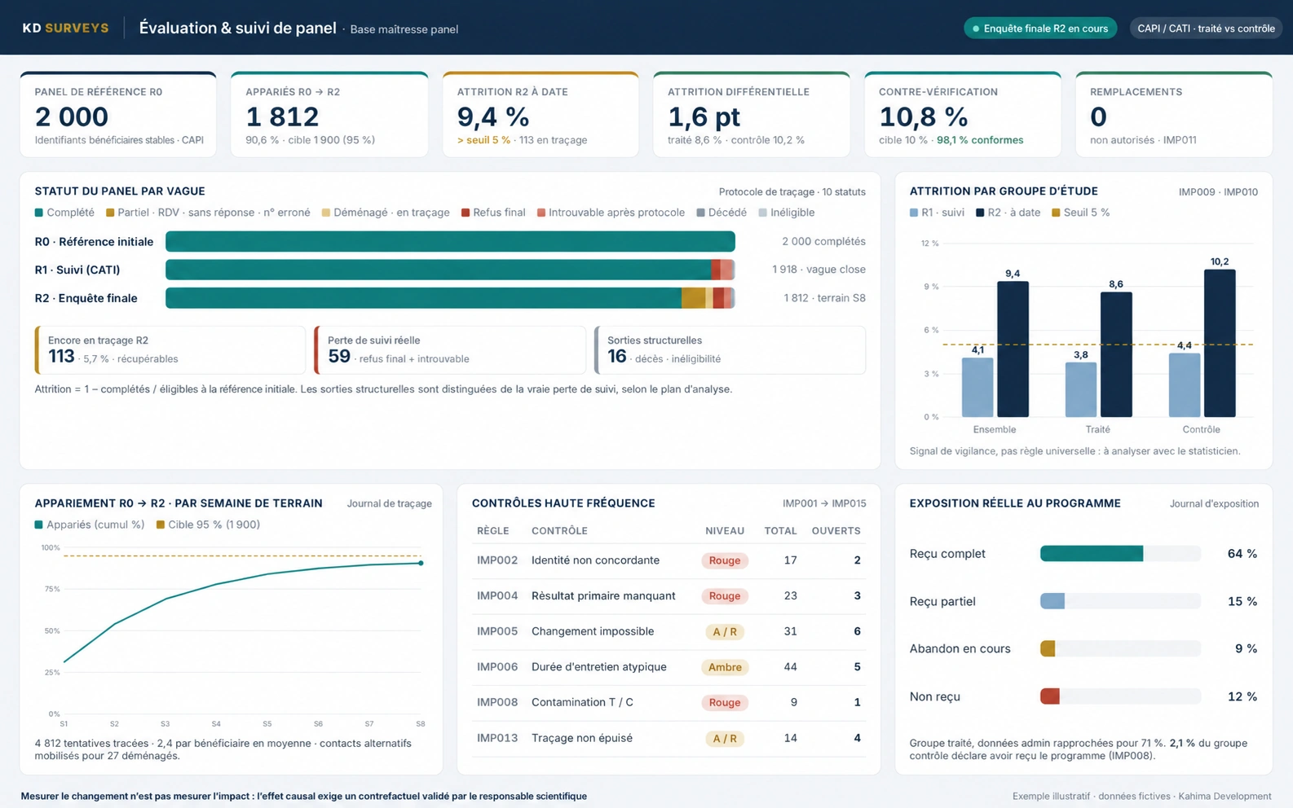1293x808 pixels.
Task: Open the Encore en traçage R2 card
Action: point(170,350)
